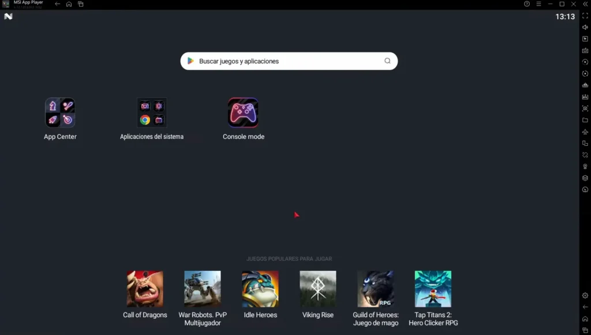Click the sidebar bottom back arrow
Viewport: 591px width, 335px height.
585,307
